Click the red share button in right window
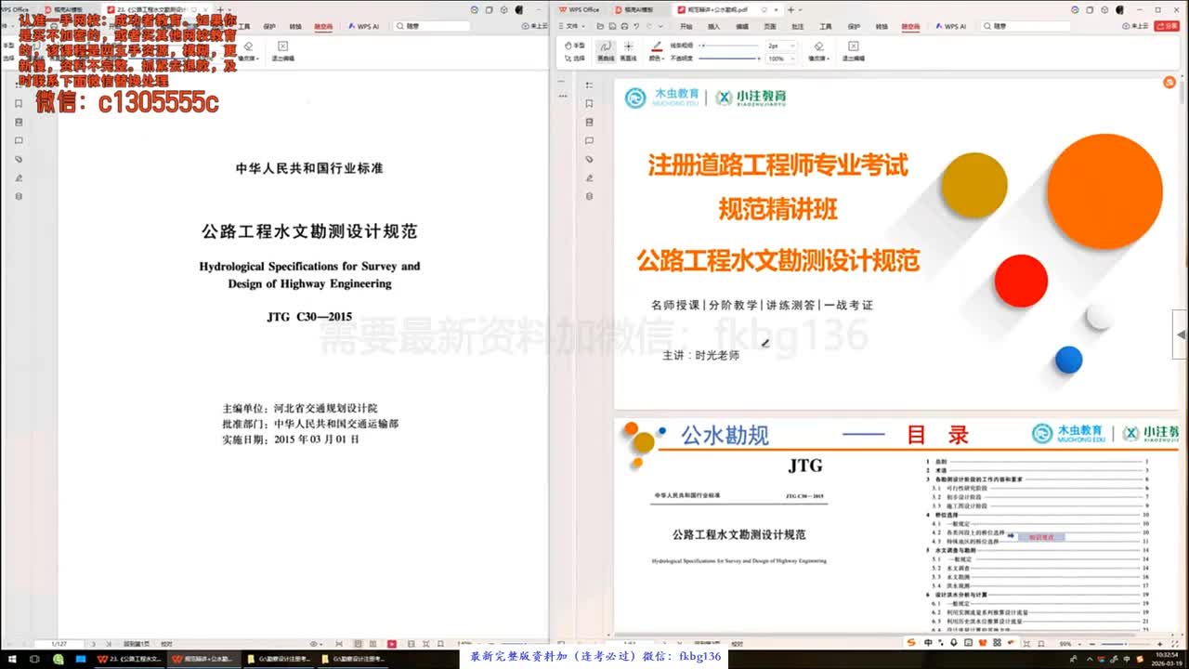 1166,27
